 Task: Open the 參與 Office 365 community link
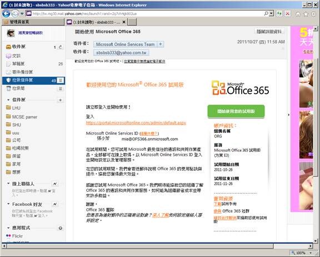click(218, 211)
